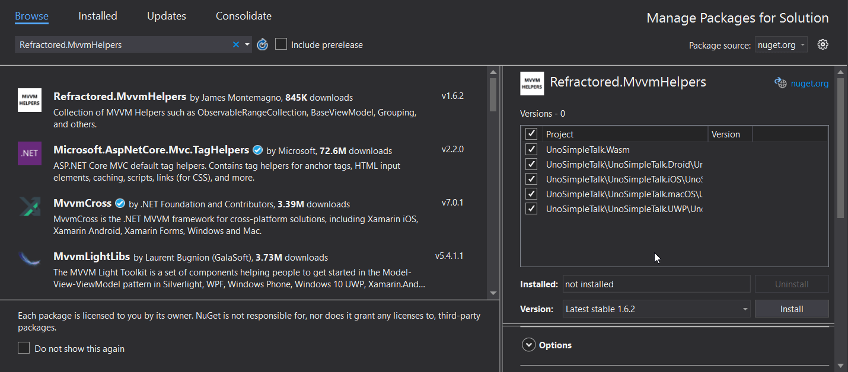848x372 pixels.
Task: Click the Installed field showing not installed
Action: click(656, 284)
